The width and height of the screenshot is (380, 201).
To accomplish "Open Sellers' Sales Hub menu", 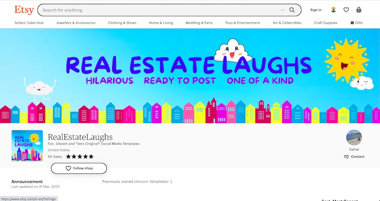I will coord(29,23).
